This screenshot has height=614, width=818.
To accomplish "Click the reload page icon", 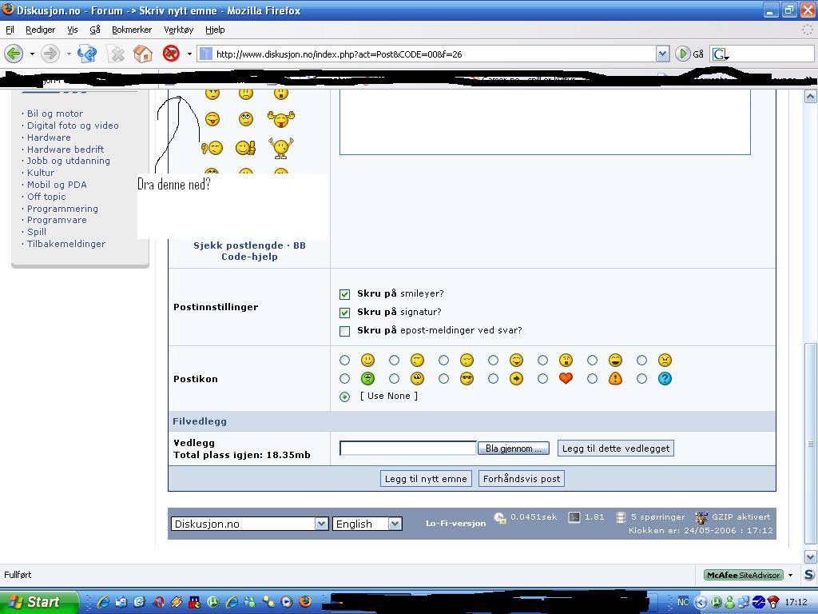I will (x=87, y=54).
